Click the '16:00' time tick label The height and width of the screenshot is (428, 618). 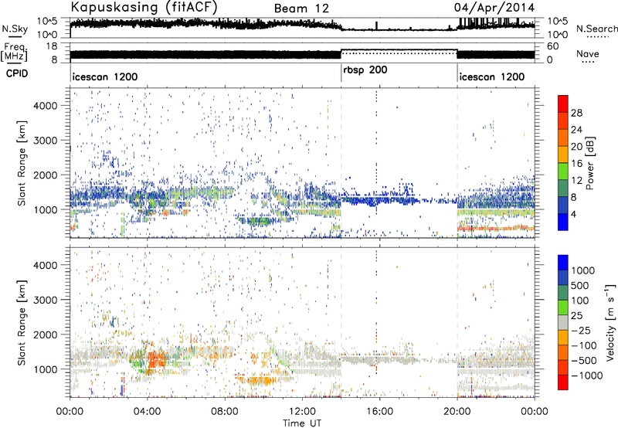click(x=379, y=412)
